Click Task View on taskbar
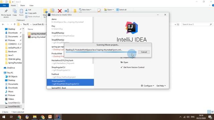Image resolution: width=214 pixels, height=120 pixels. 11,117
